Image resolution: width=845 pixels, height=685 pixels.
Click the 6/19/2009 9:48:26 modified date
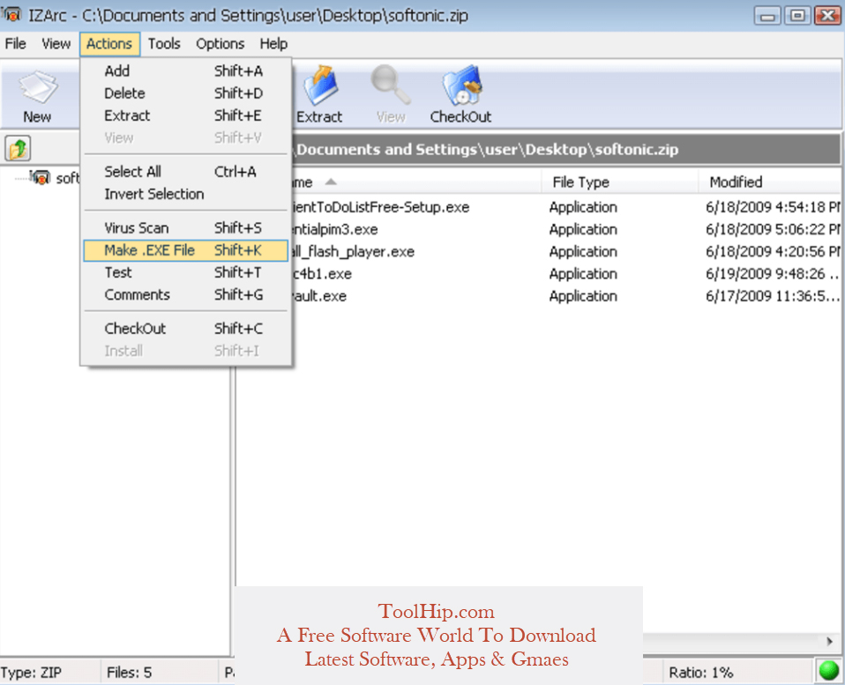click(x=773, y=273)
